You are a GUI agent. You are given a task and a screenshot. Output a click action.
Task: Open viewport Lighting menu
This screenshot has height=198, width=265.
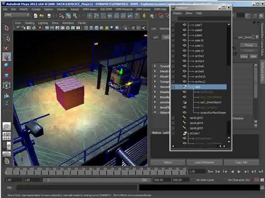(43, 23)
